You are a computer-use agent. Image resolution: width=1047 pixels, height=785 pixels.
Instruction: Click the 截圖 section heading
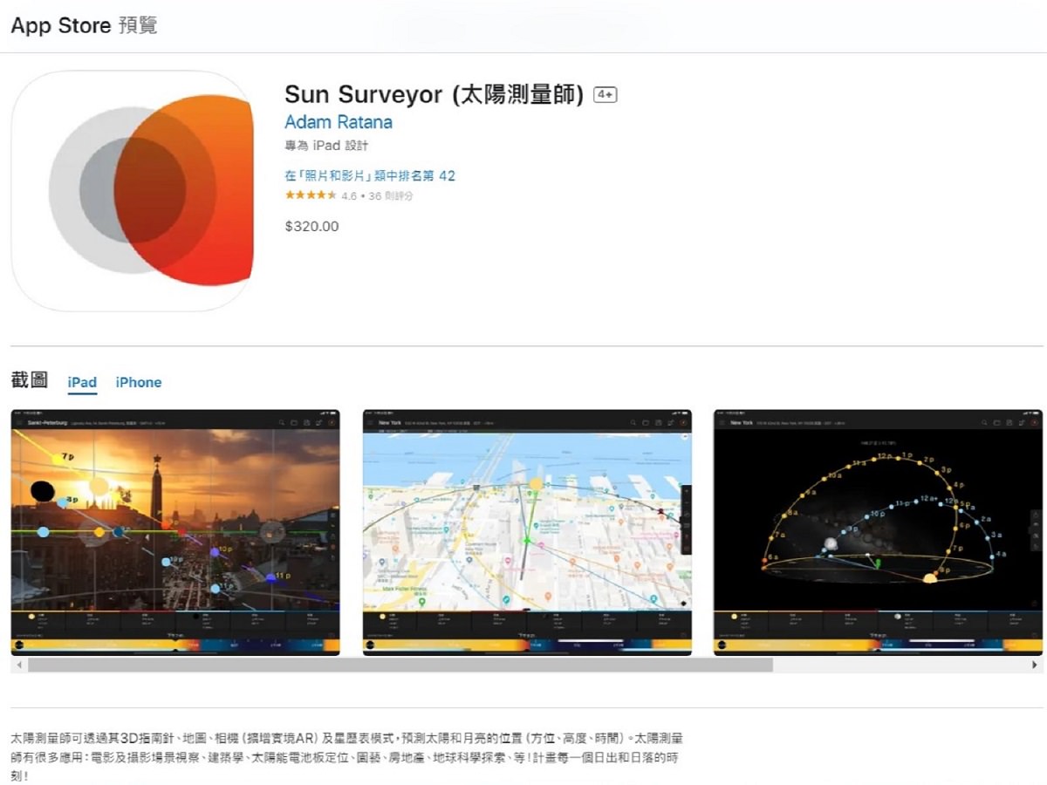(29, 380)
